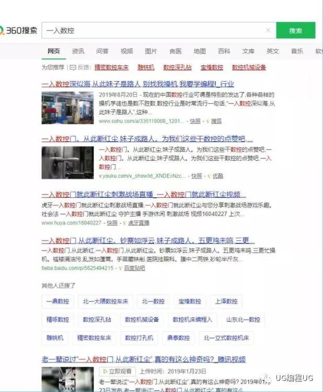Viewport: 323px width, 392px height.
Task: Open recommended link 数控机械设备
Action: pyautogui.click(x=249, y=67)
